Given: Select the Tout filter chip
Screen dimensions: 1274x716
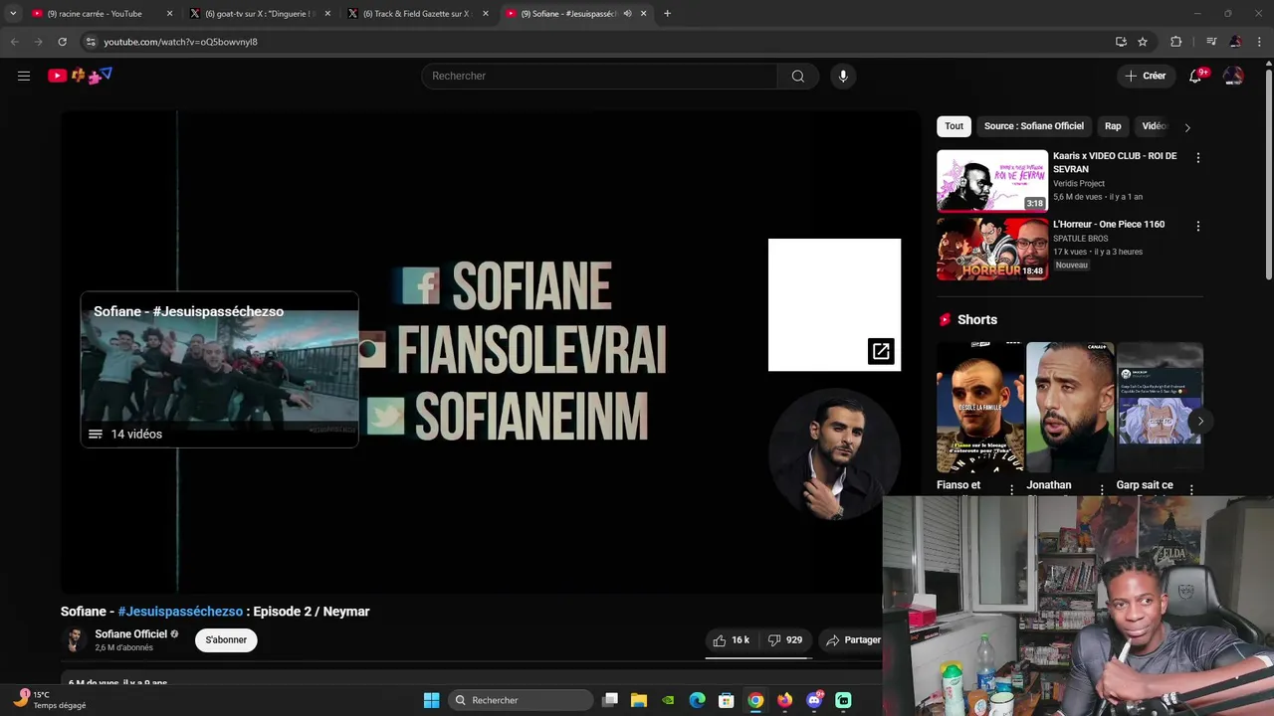Looking at the screenshot, I should (x=954, y=126).
